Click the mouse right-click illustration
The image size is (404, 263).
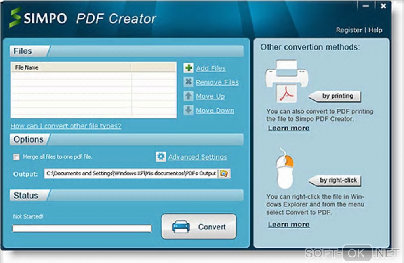[285, 169]
